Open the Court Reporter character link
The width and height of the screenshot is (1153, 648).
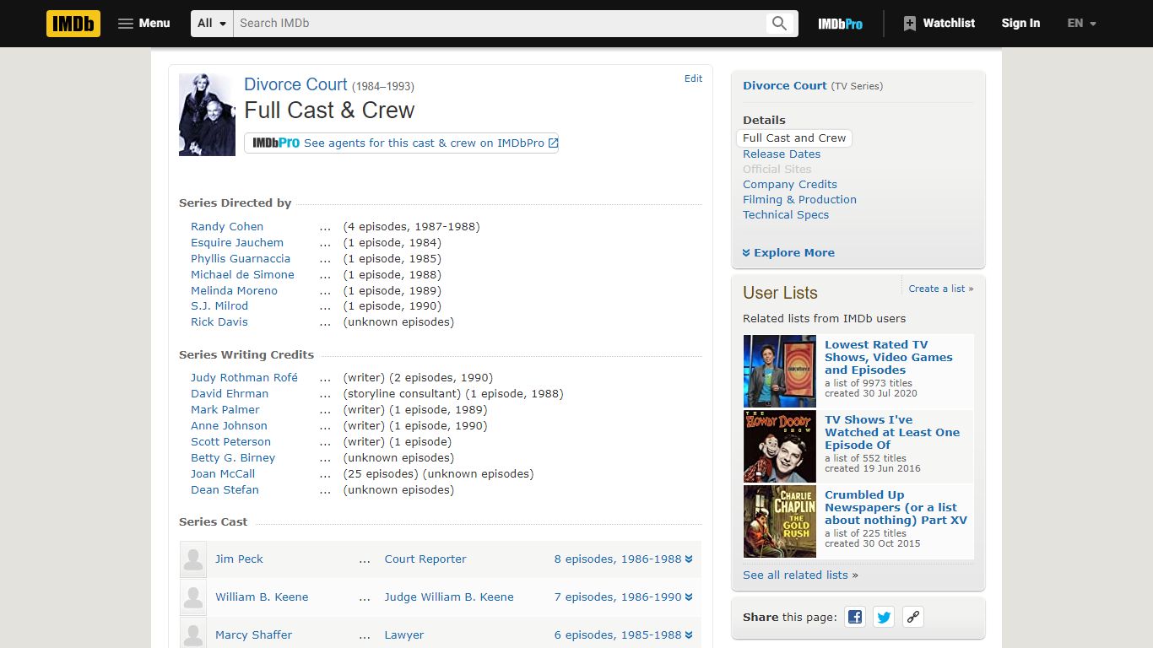tap(425, 559)
